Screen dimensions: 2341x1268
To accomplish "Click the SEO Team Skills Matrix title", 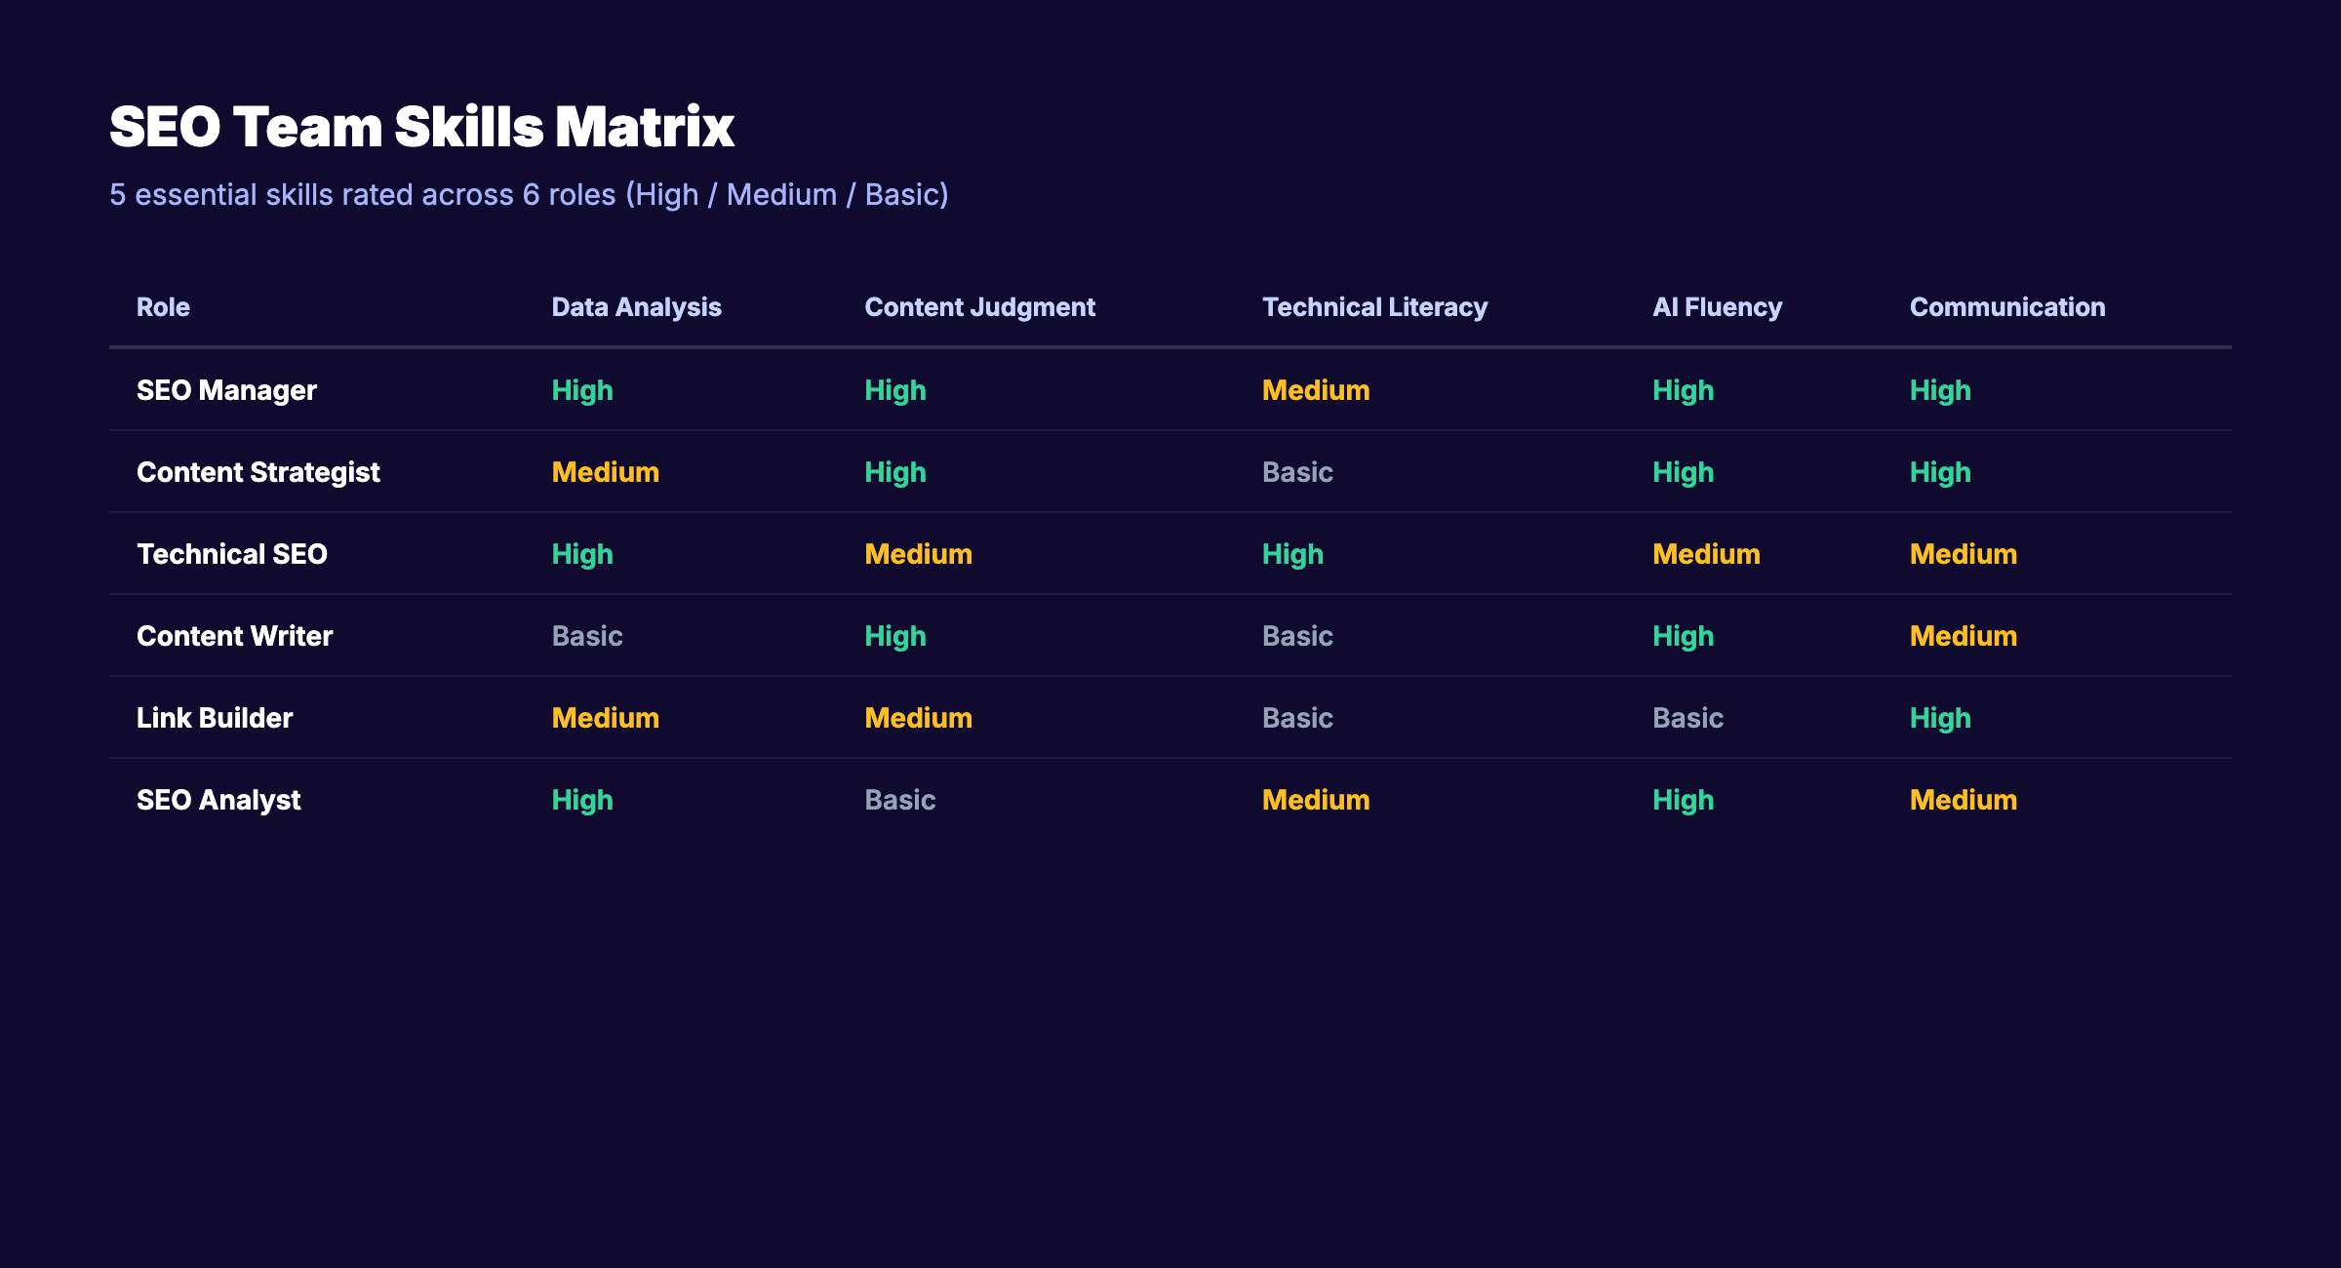I will [x=421, y=125].
